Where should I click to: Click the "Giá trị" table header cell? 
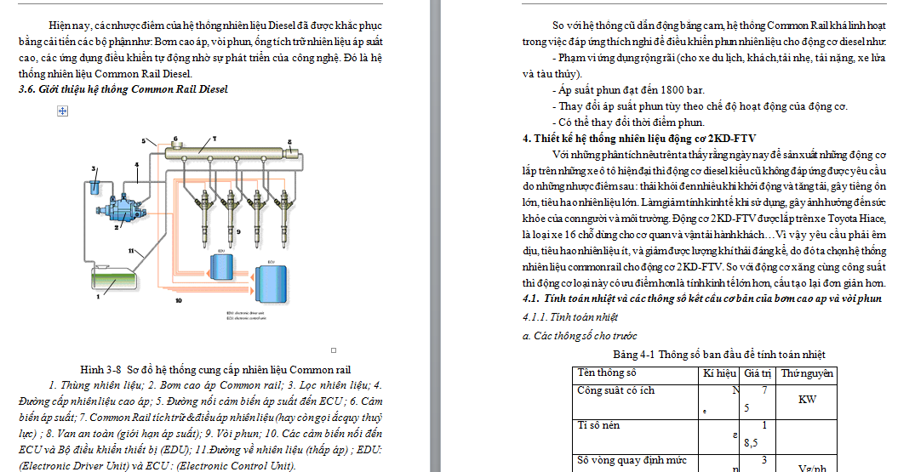(x=758, y=374)
